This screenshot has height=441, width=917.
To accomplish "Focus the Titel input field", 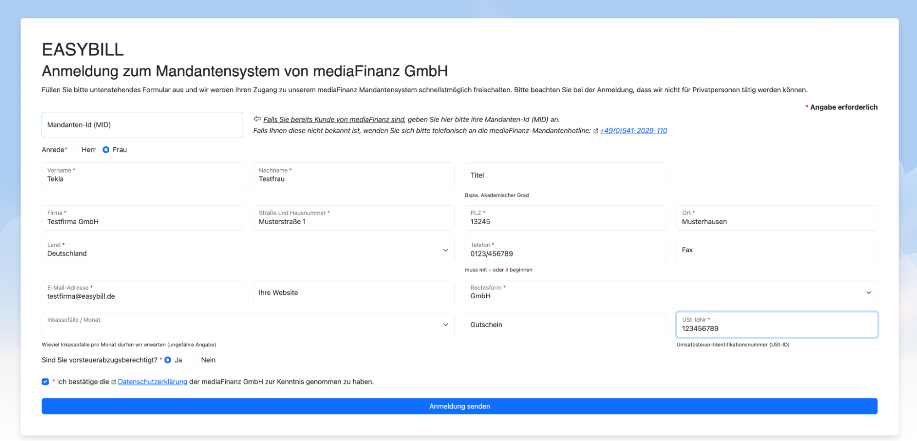I will click(565, 175).
